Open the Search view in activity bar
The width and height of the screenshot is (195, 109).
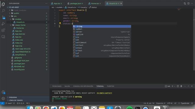(x=3, y=11)
